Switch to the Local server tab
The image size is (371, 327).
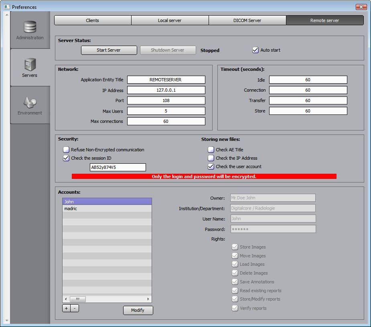[x=170, y=20]
